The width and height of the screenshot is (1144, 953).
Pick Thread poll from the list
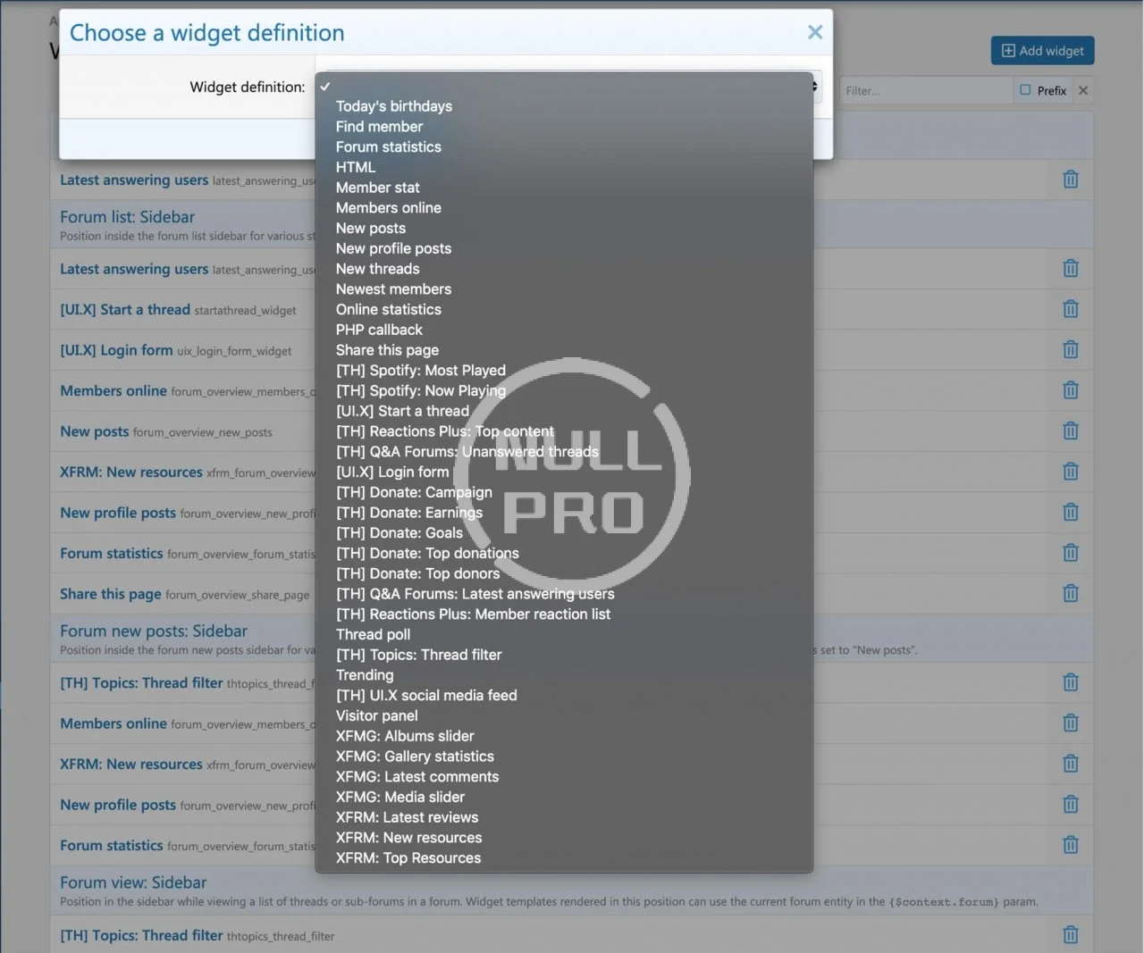point(373,634)
